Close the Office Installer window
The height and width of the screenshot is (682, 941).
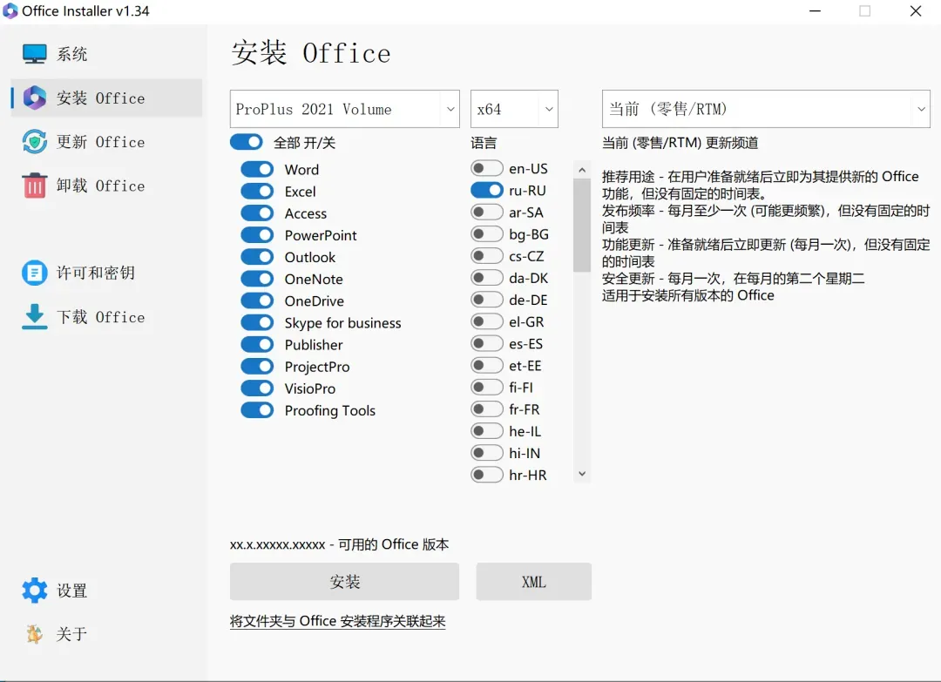coord(915,10)
